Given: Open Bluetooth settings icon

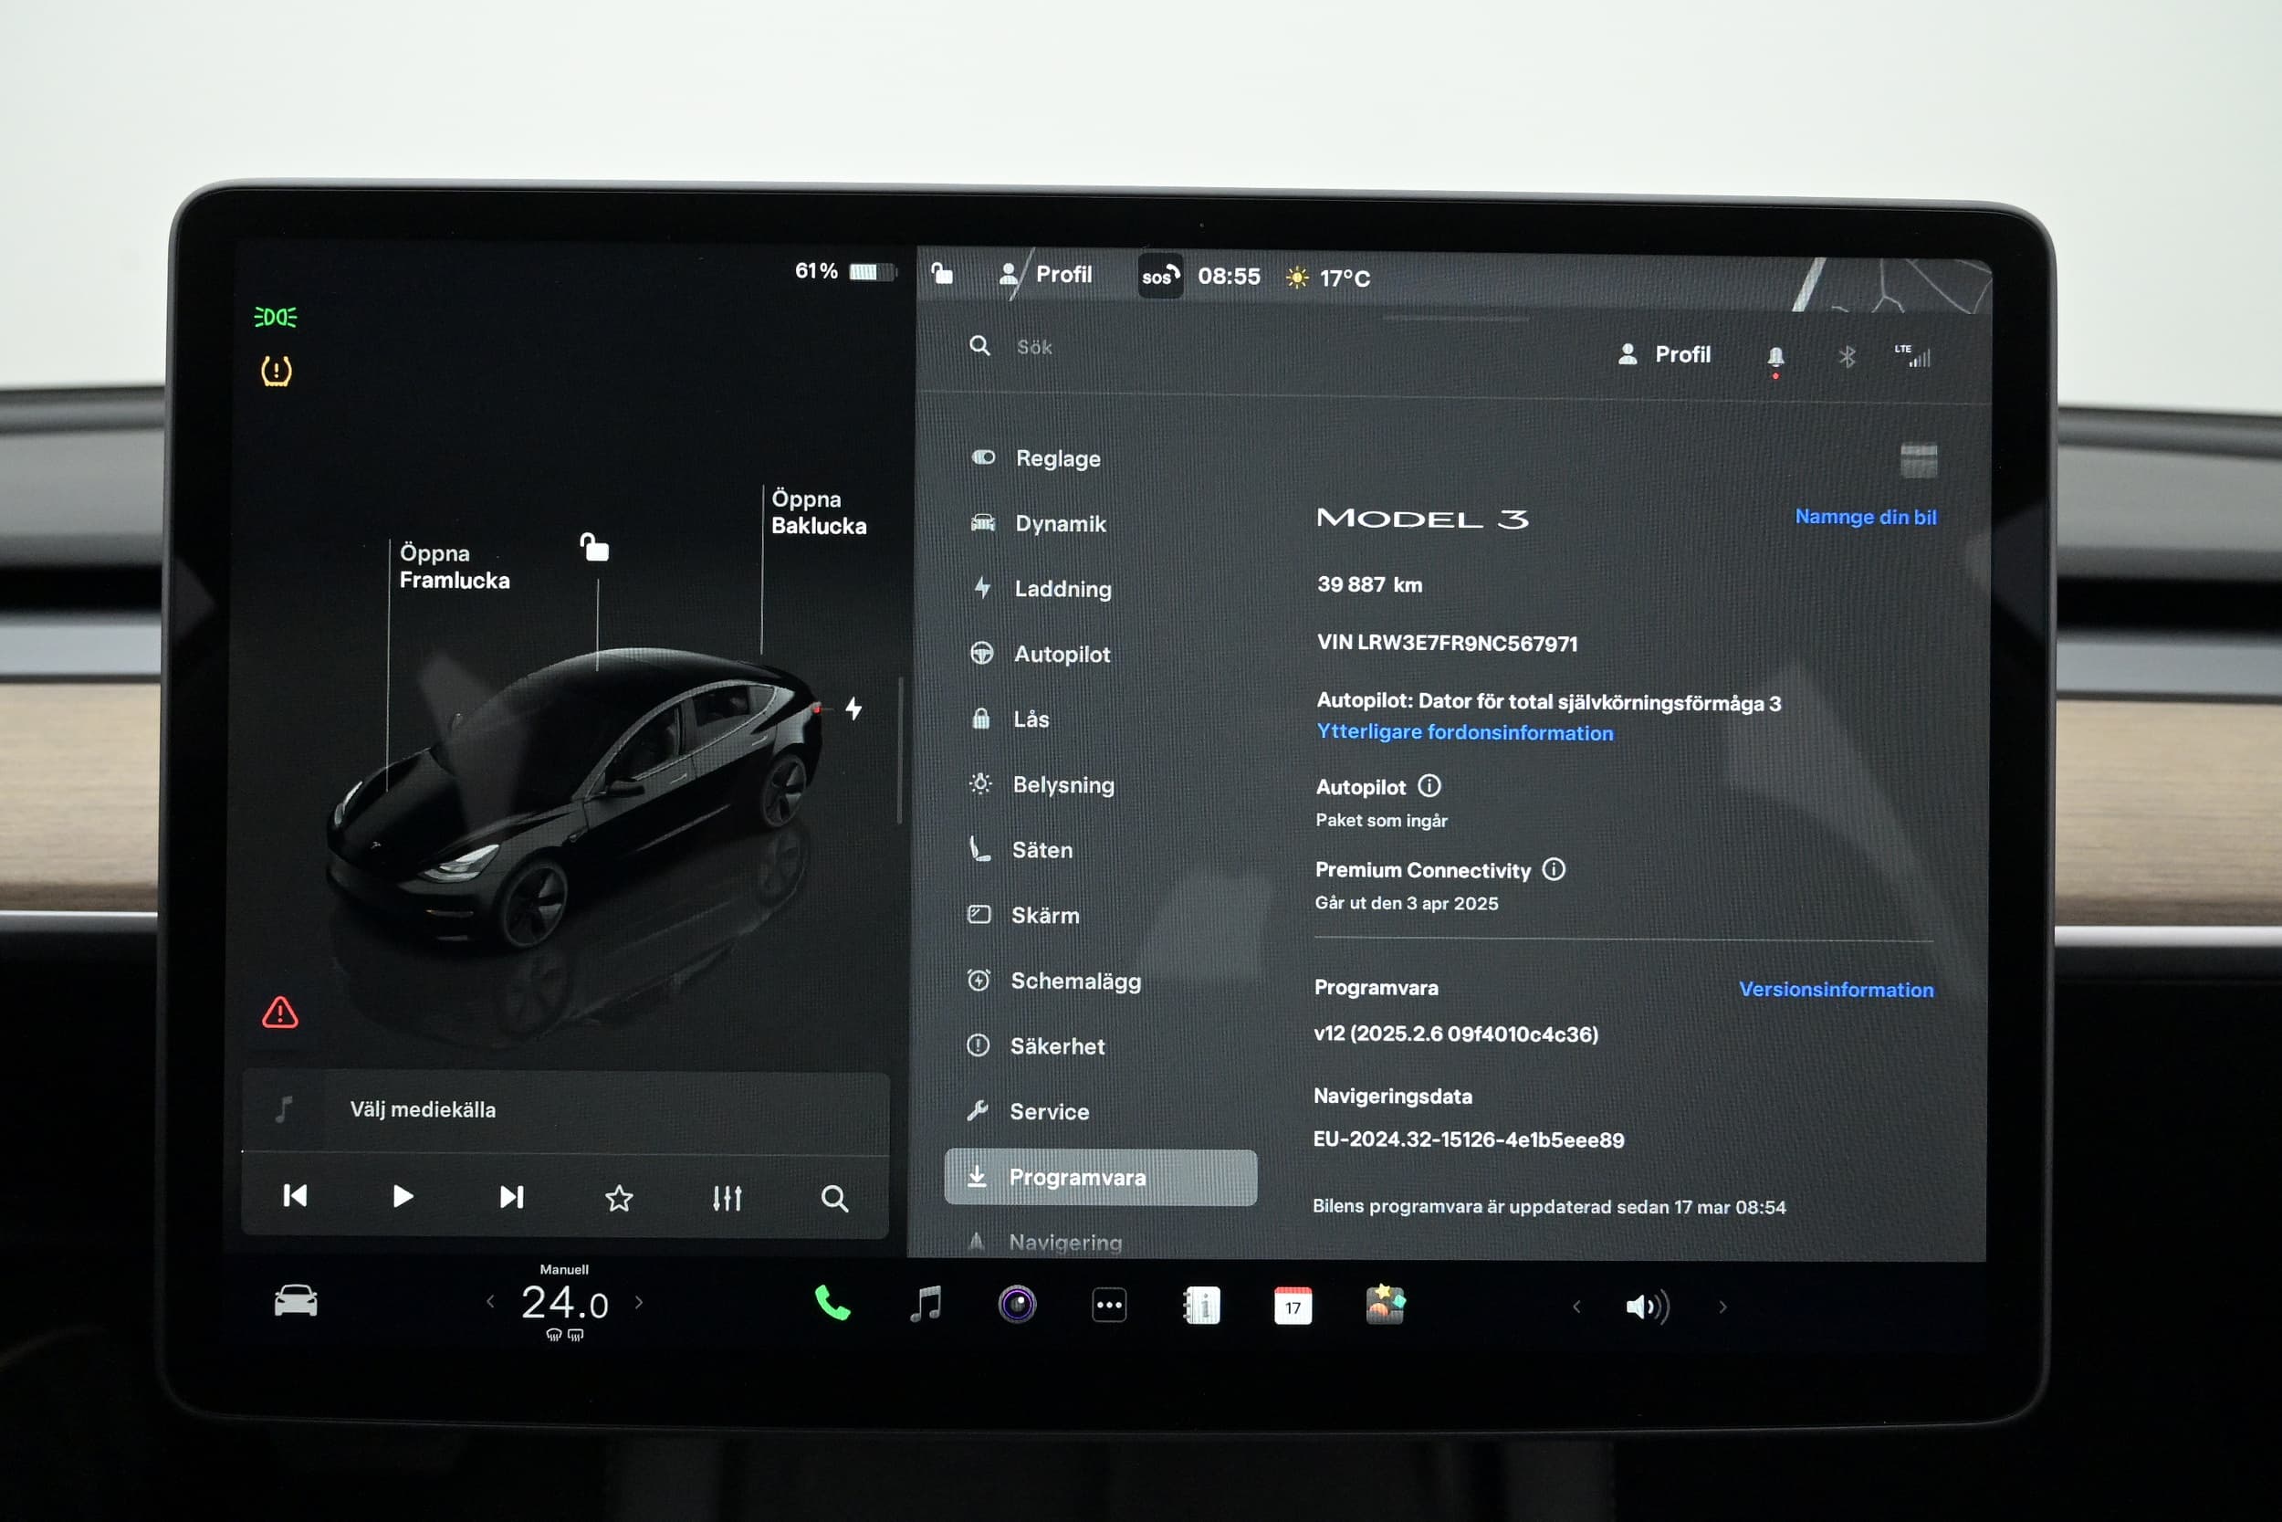Looking at the screenshot, I should point(1847,357).
